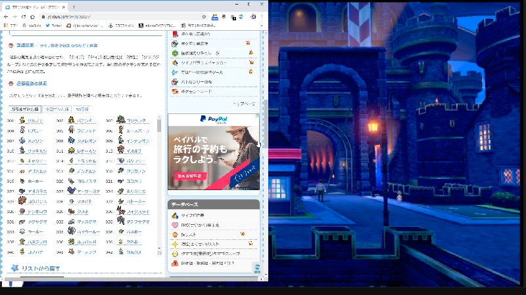Click the blue swirl extension icon
526x295 pixels.
[241, 16]
